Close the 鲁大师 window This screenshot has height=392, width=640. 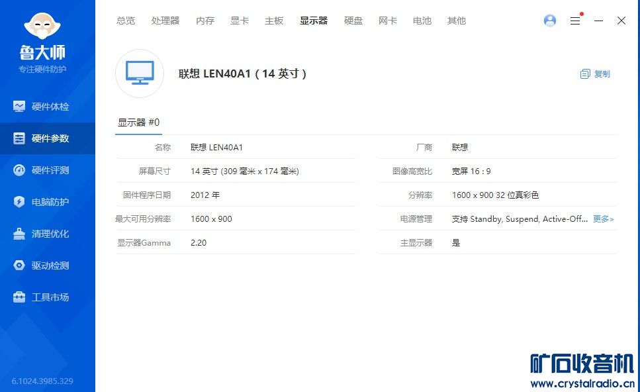[x=621, y=21]
